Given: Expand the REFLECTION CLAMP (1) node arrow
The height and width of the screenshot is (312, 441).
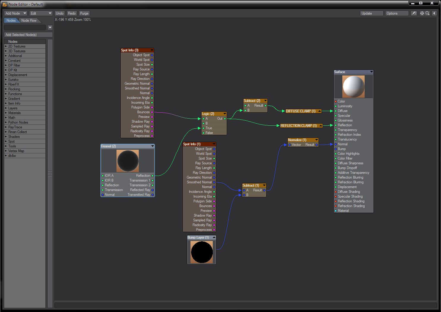Looking at the screenshot, I should click(321, 126).
